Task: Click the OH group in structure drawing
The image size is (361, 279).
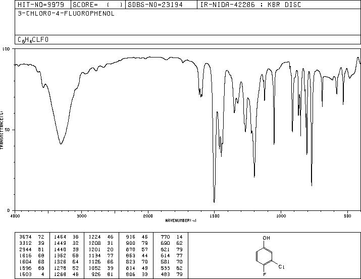Action: pyautogui.click(x=267, y=238)
